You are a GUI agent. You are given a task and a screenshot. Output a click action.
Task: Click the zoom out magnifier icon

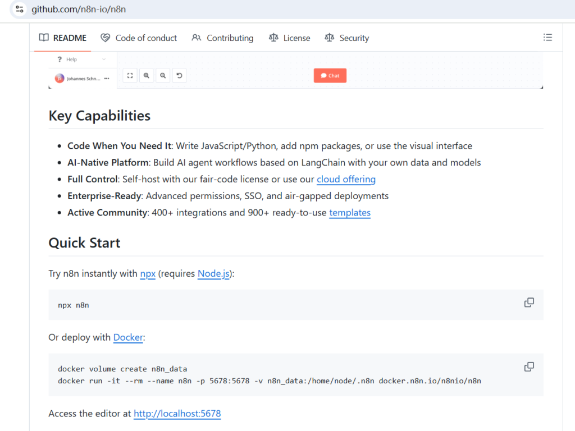tap(163, 76)
